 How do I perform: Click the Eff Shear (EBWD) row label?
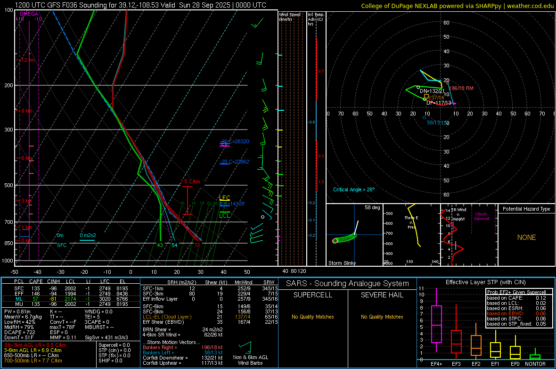[164, 322]
